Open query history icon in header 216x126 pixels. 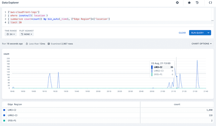197,3
